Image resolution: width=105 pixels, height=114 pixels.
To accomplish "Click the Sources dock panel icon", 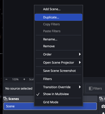I will click(101, 99).
